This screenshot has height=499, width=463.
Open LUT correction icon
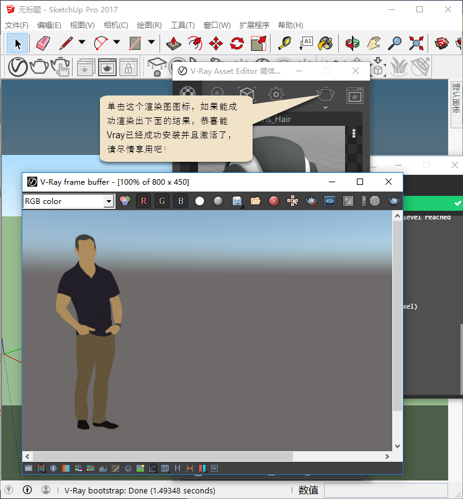(x=165, y=468)
